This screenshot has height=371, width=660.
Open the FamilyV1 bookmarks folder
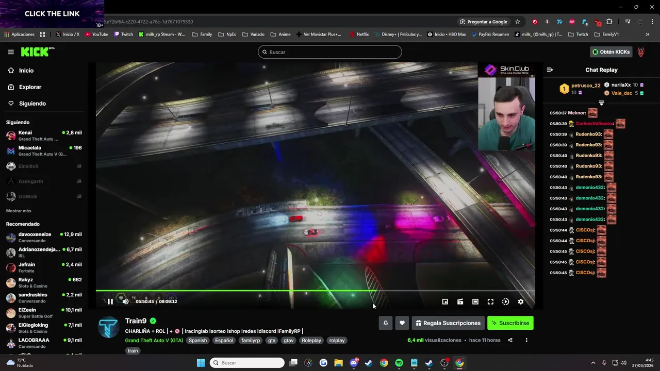coord(606,35)
